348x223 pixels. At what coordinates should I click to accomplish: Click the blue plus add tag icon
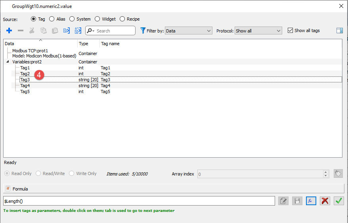pos(9,30)
